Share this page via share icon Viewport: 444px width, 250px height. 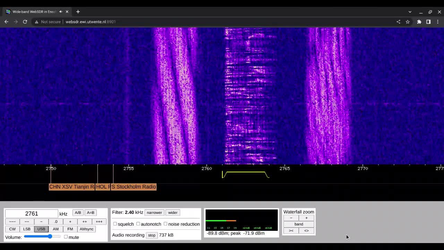click(x=398, y=22)
